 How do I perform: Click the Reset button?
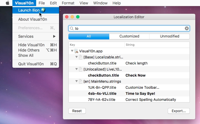(77, 111)
